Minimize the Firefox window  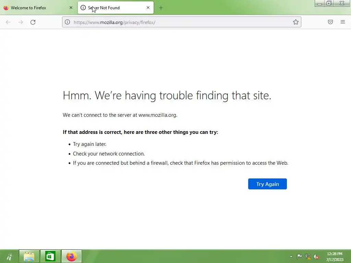pyautogui.click(x=319, y=3)
